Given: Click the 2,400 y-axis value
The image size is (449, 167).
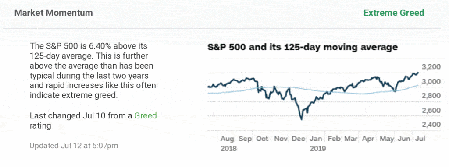Looking at the screenshot, I should coord(431,125).
